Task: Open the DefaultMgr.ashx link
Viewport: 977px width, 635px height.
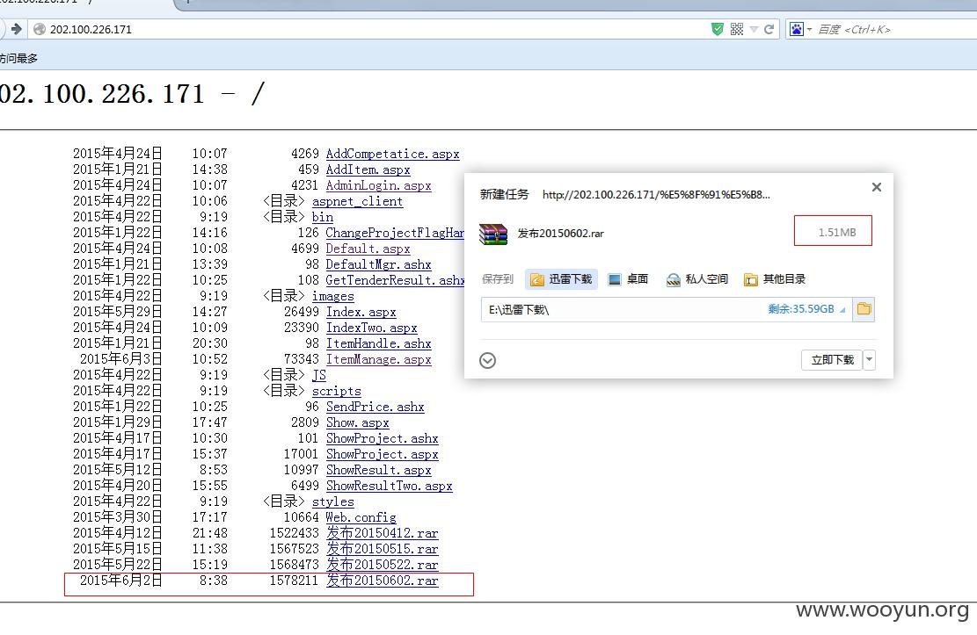Action: [x=378, y=264]
